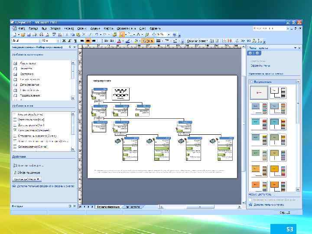This screenshot has width=312, height=234.
Task: Click the Help icon on standard toolbar
Action: pyautogui.click(x=175, y=35)
